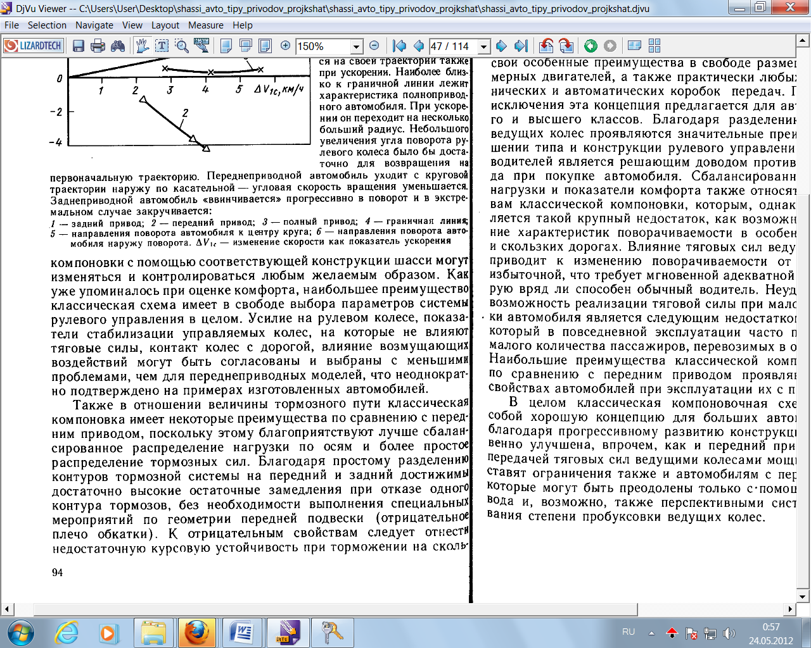Select the Text selection tool
The height and width of the screenshot is (648, 811).
pos(162,46)
